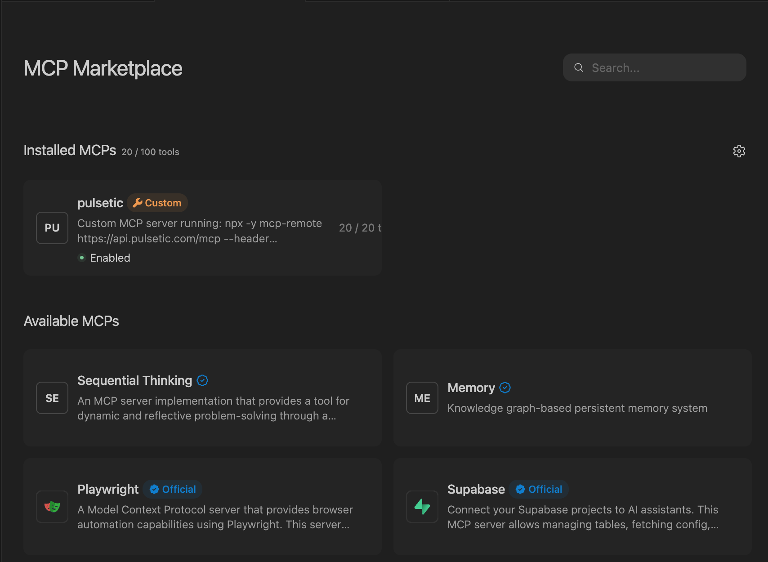Click the '20 / 20' tool count on pulsetic
Viewport: 768px width, 562px height.
pyautogui.click(x=360, y=228)
